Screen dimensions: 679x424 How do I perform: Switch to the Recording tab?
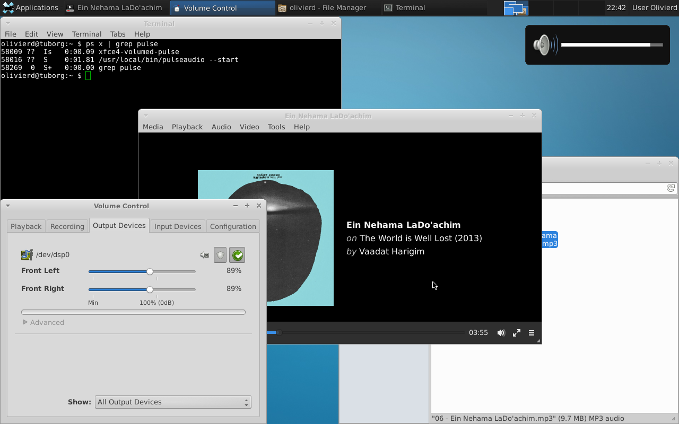click(67, 226)
